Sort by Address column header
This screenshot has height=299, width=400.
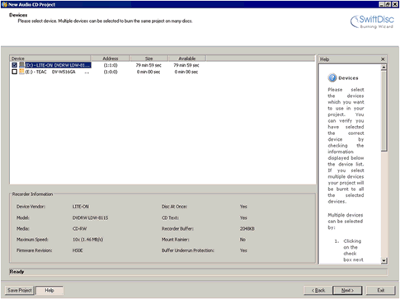(111, 58)
